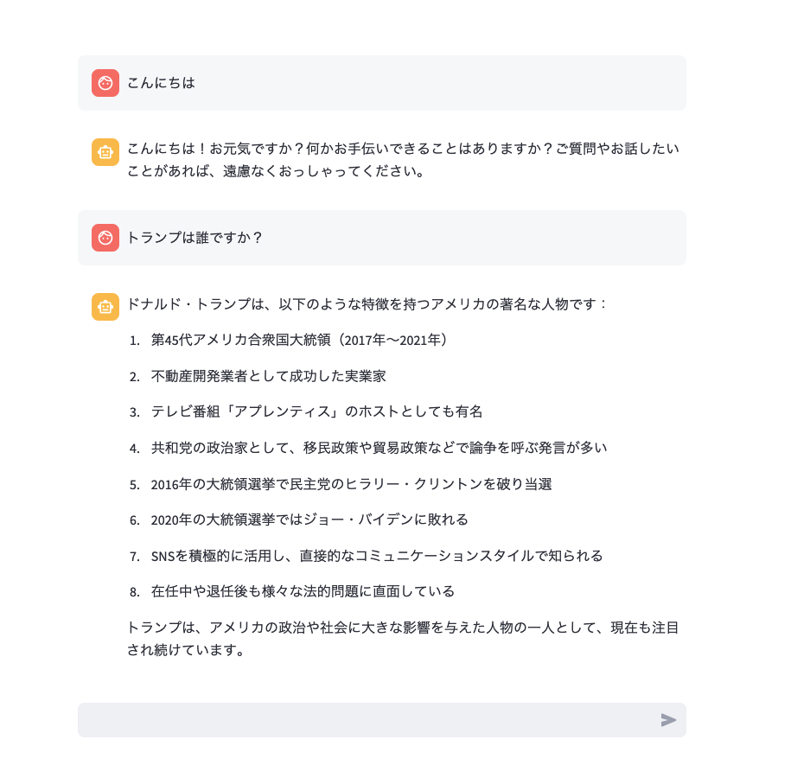Click the robot avatar on the first bot reply
810x765 pixels.
coord(105,151)
